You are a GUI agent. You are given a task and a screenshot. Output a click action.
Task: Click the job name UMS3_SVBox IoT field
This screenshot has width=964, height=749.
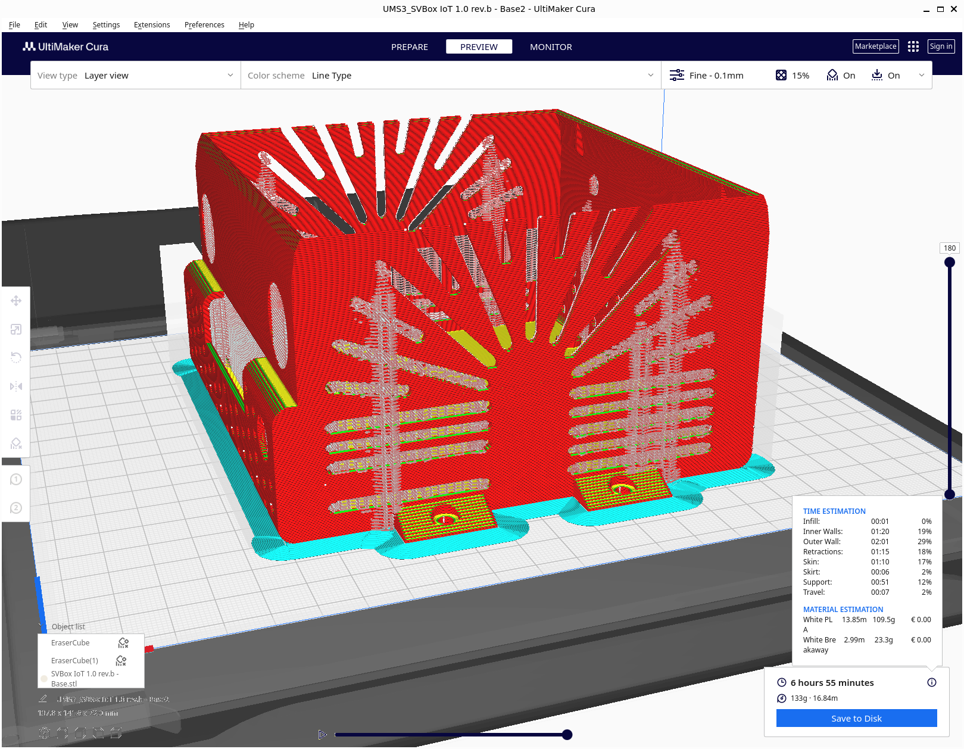[x=113, y=699]
